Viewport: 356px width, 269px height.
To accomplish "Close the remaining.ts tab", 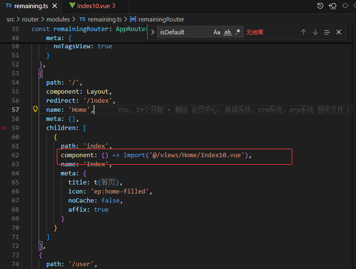I will 54,6.
